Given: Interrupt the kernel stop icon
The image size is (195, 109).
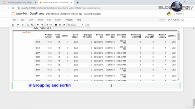Looking at the screenshot, I should 56,25.
